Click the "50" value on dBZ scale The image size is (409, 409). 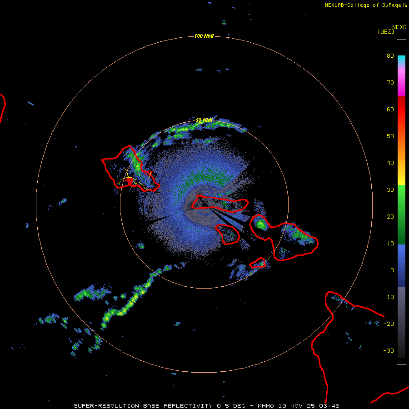390,136
